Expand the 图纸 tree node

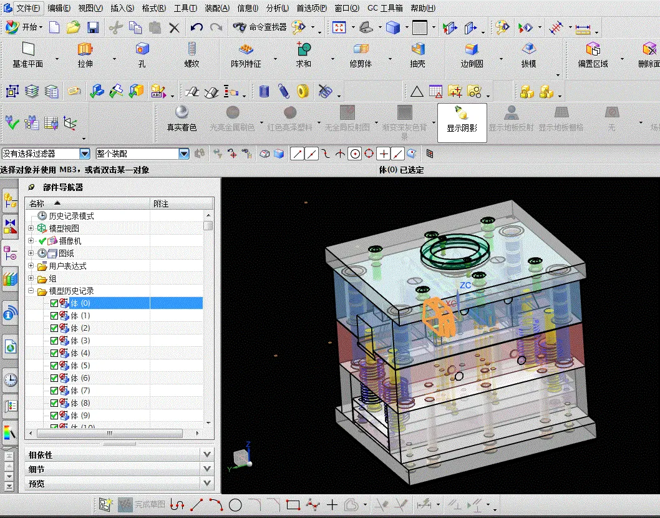(x=31, y=253)
